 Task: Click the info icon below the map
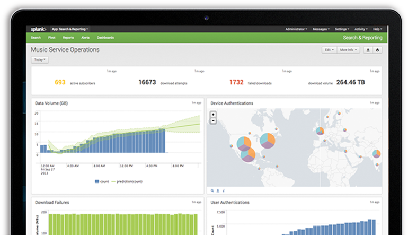point(223,190)
